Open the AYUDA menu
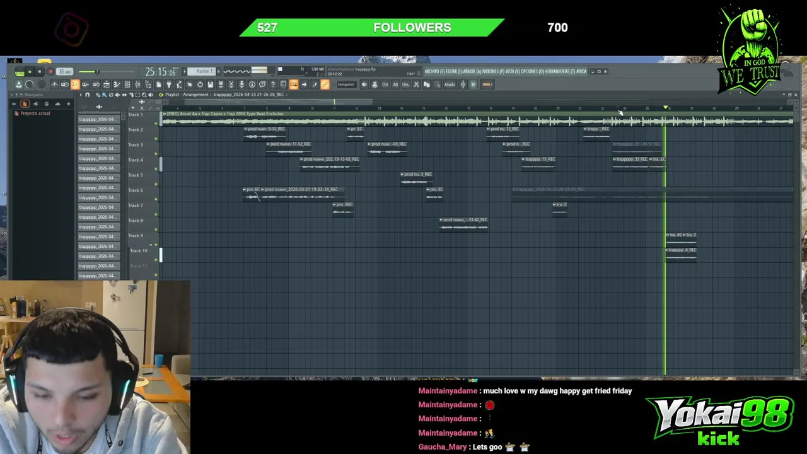This screenshot has width=807, height=454. tap(581, 71)
